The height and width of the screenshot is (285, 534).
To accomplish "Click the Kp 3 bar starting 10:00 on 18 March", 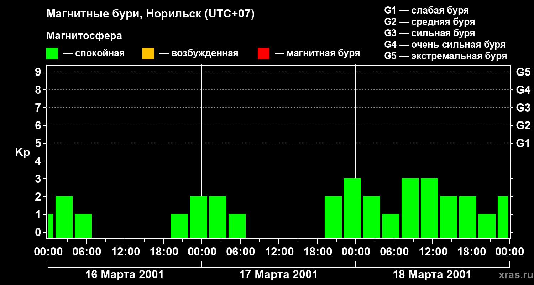I will point(429,208).
